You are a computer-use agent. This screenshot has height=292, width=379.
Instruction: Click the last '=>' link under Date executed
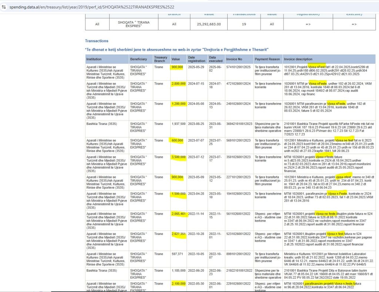[x=354, y=24]
